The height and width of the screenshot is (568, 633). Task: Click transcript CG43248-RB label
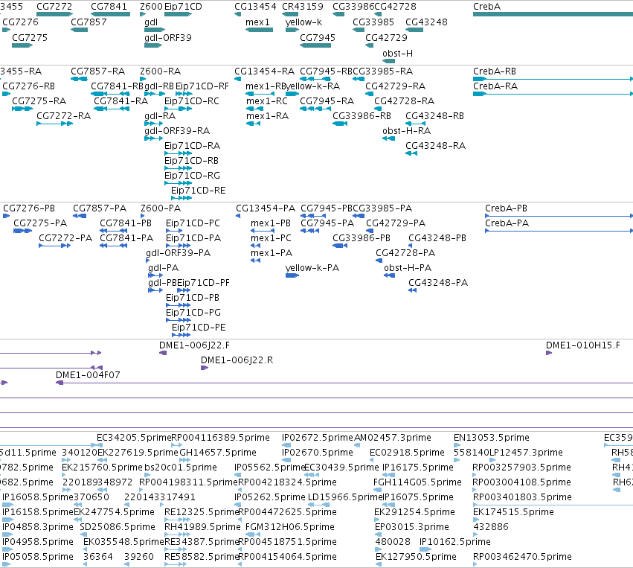click(434, 116)
